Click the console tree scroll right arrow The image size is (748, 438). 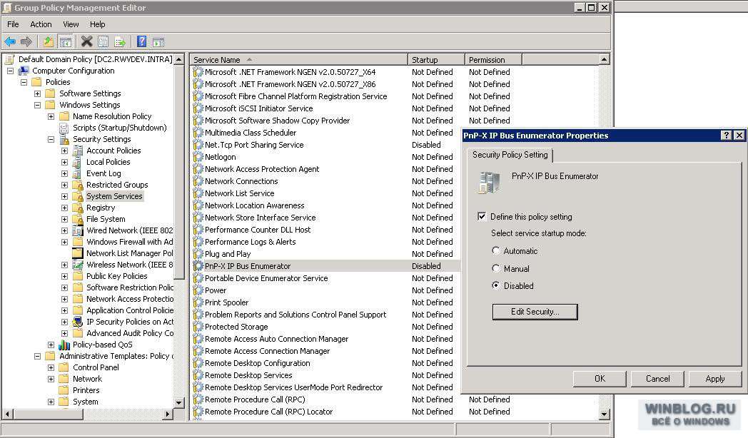168,414
